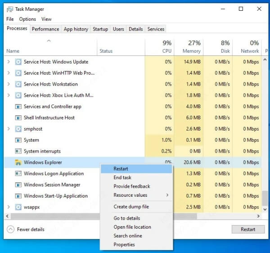Click the smphost gear icon

[x=18, y=129]
